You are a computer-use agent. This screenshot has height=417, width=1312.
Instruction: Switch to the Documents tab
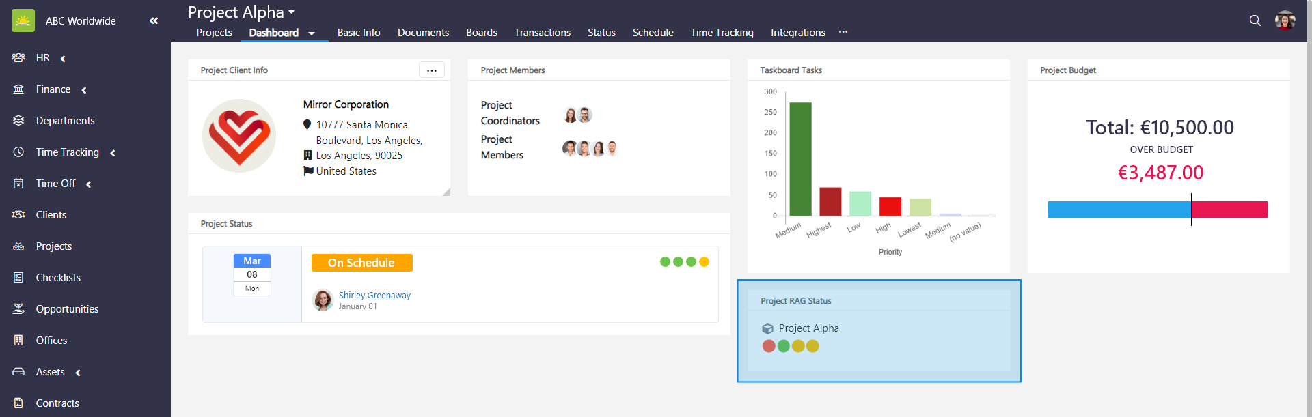423,33
